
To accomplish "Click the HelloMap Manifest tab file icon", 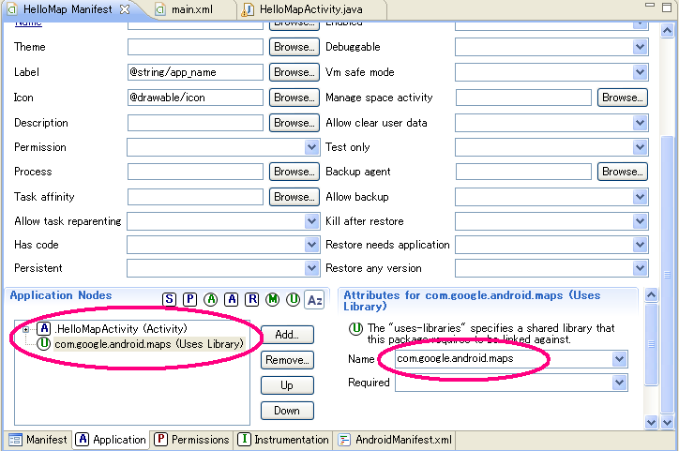I will point(11,9).
